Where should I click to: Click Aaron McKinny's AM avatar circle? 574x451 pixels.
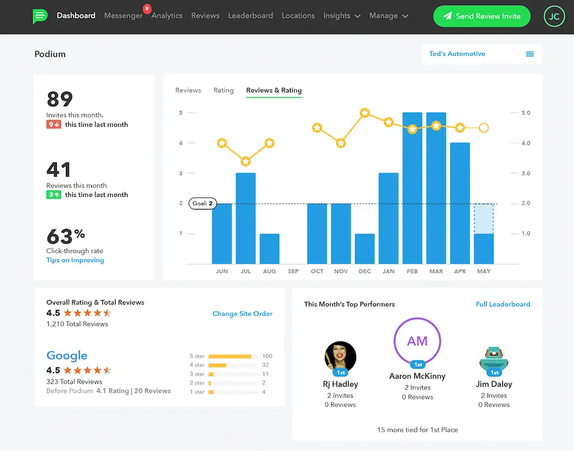[417, 341]
